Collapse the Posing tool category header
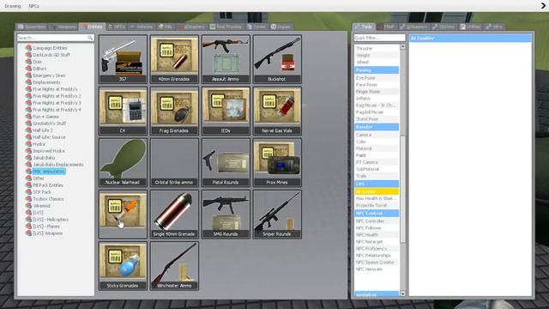 point(377,70)
